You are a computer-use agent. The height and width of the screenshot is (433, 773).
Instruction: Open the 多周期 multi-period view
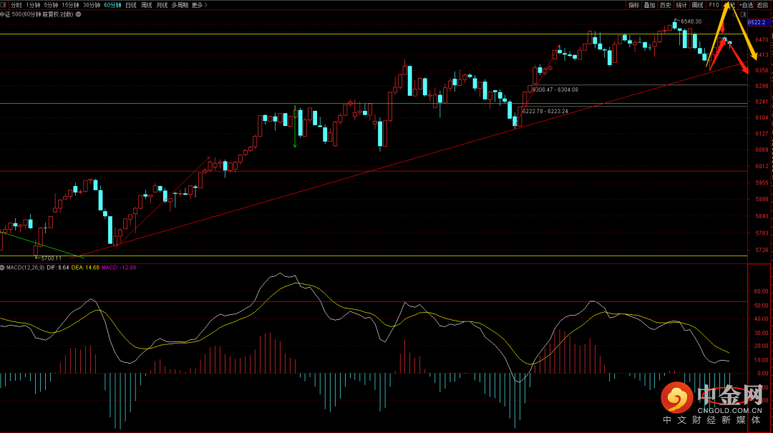[180, 5]
